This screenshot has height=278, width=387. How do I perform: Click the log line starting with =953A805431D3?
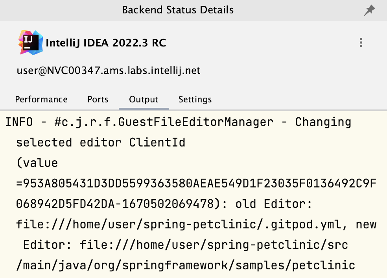tap(196, 183)
